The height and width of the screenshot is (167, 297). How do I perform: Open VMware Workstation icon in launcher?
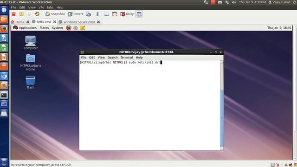(4, 85)
